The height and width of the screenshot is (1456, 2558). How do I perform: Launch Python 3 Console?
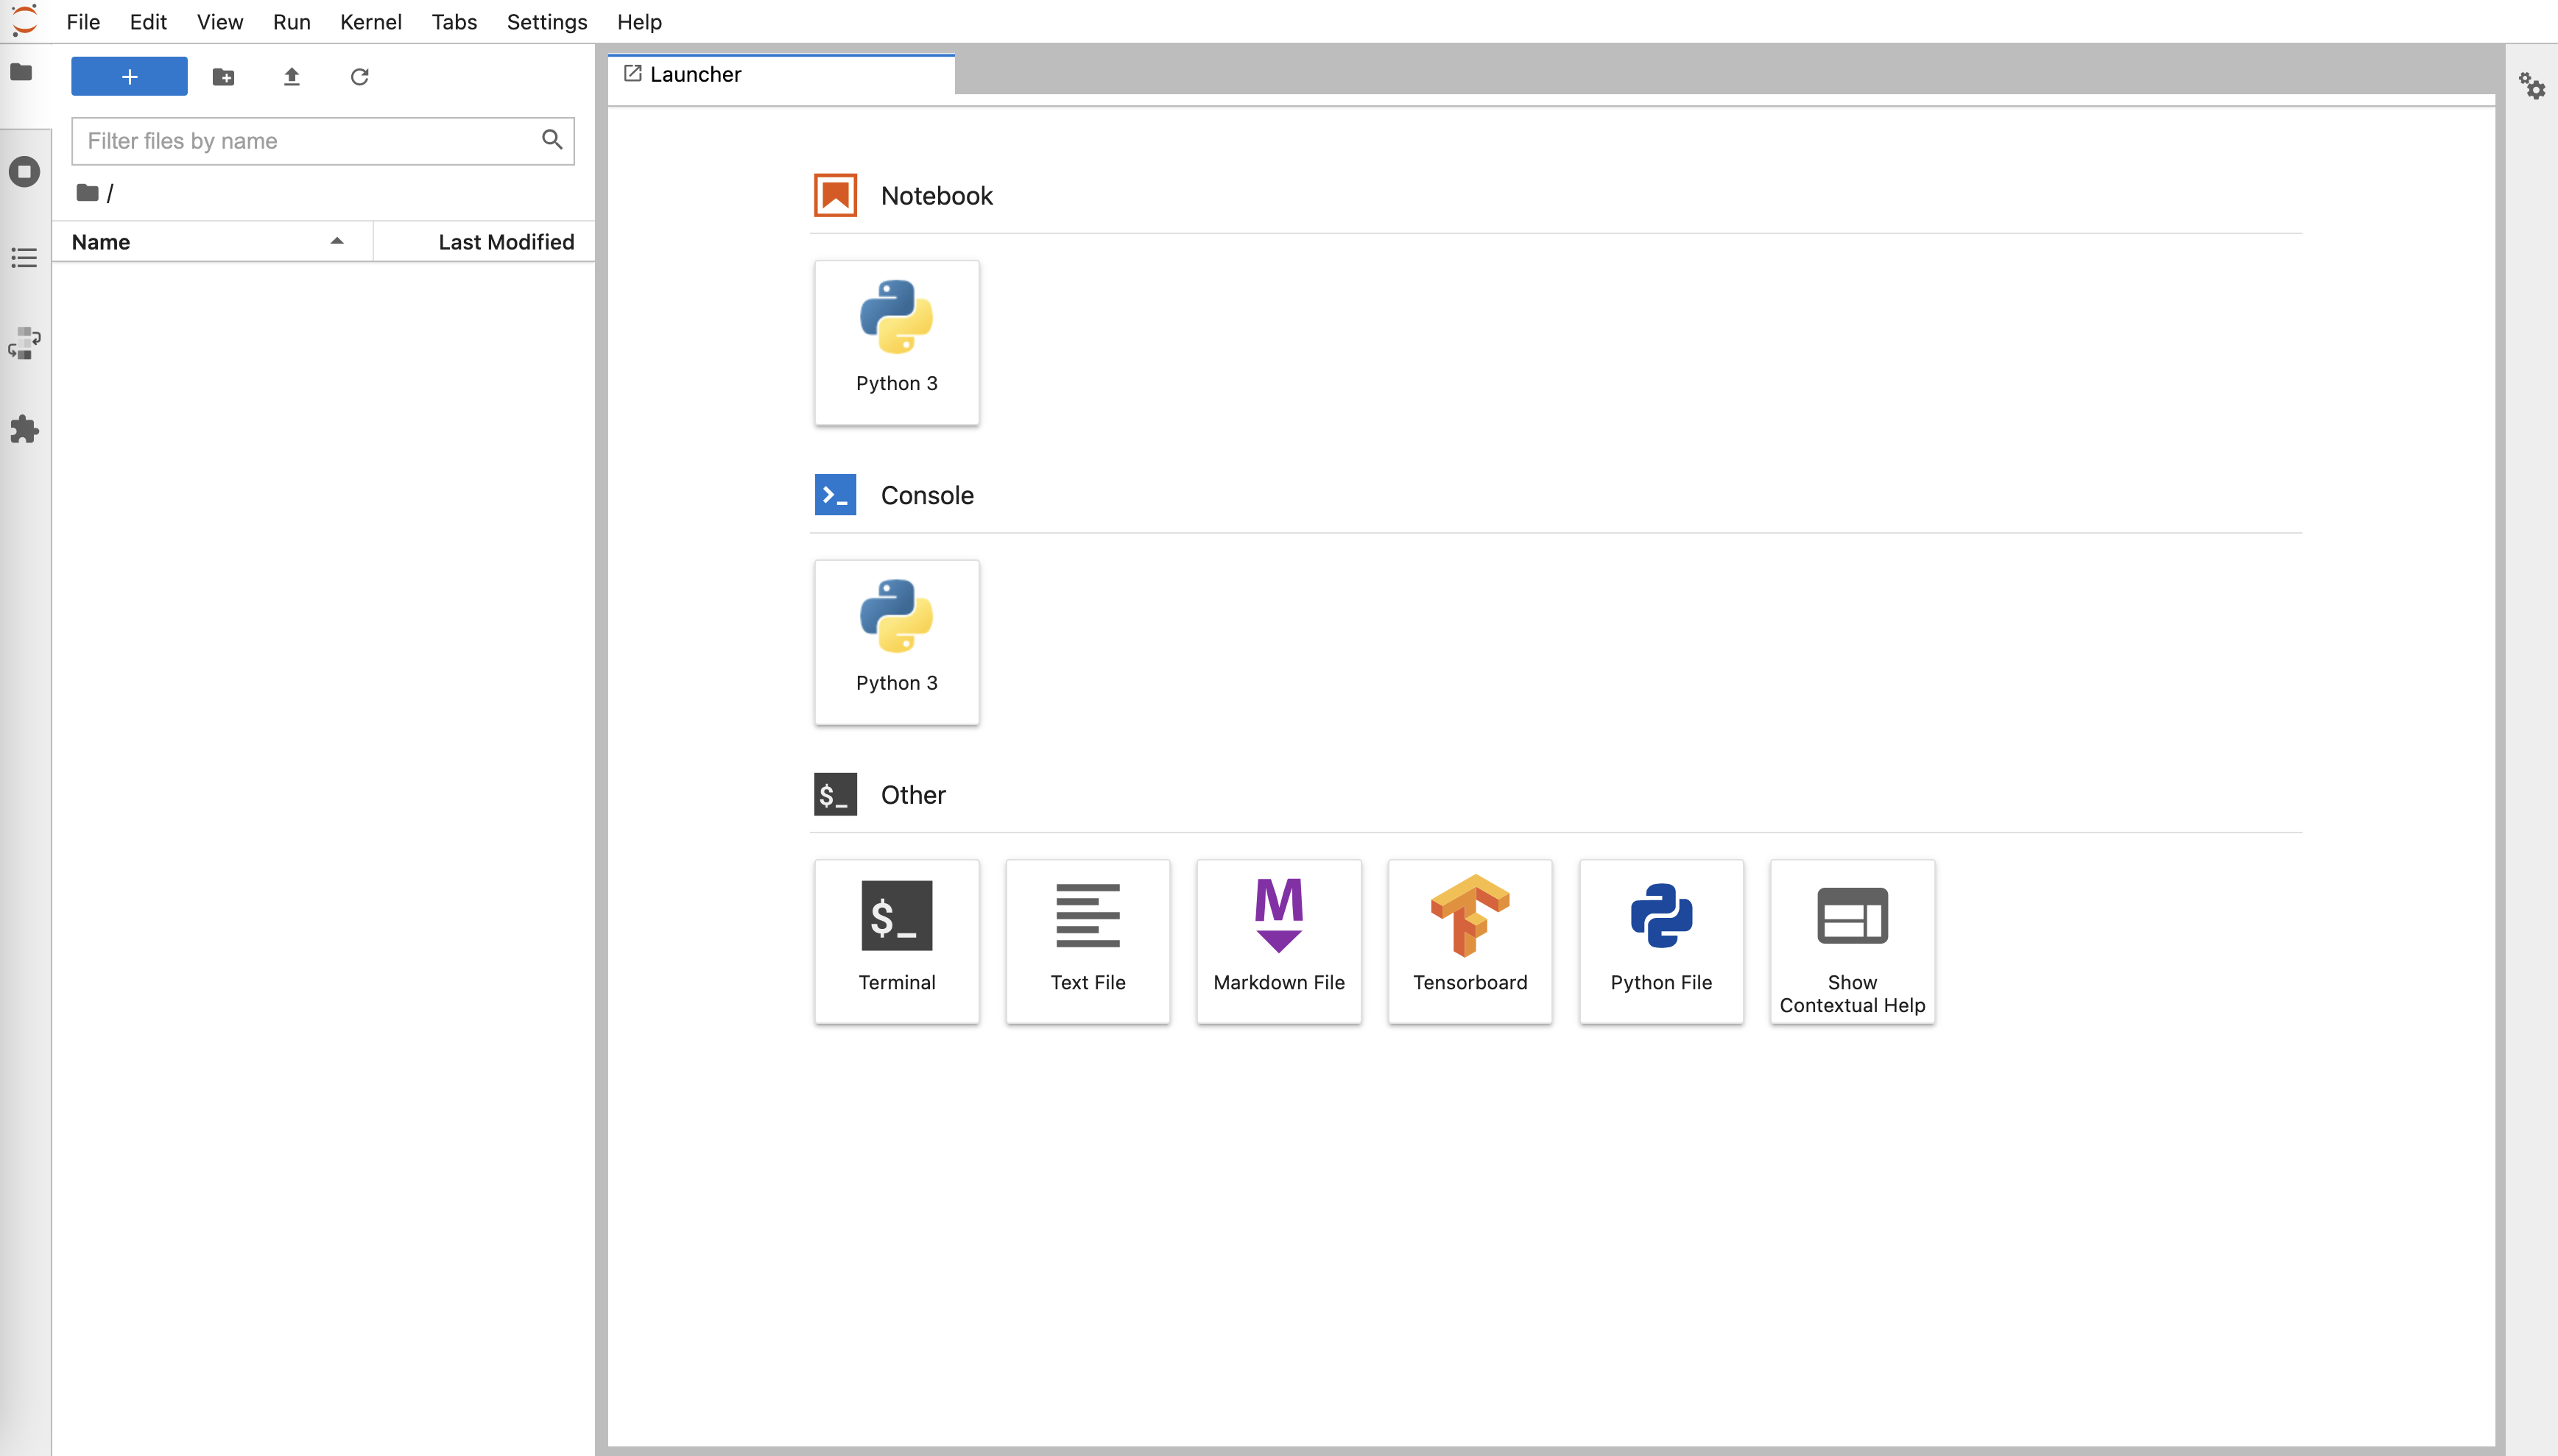[897, 642]
